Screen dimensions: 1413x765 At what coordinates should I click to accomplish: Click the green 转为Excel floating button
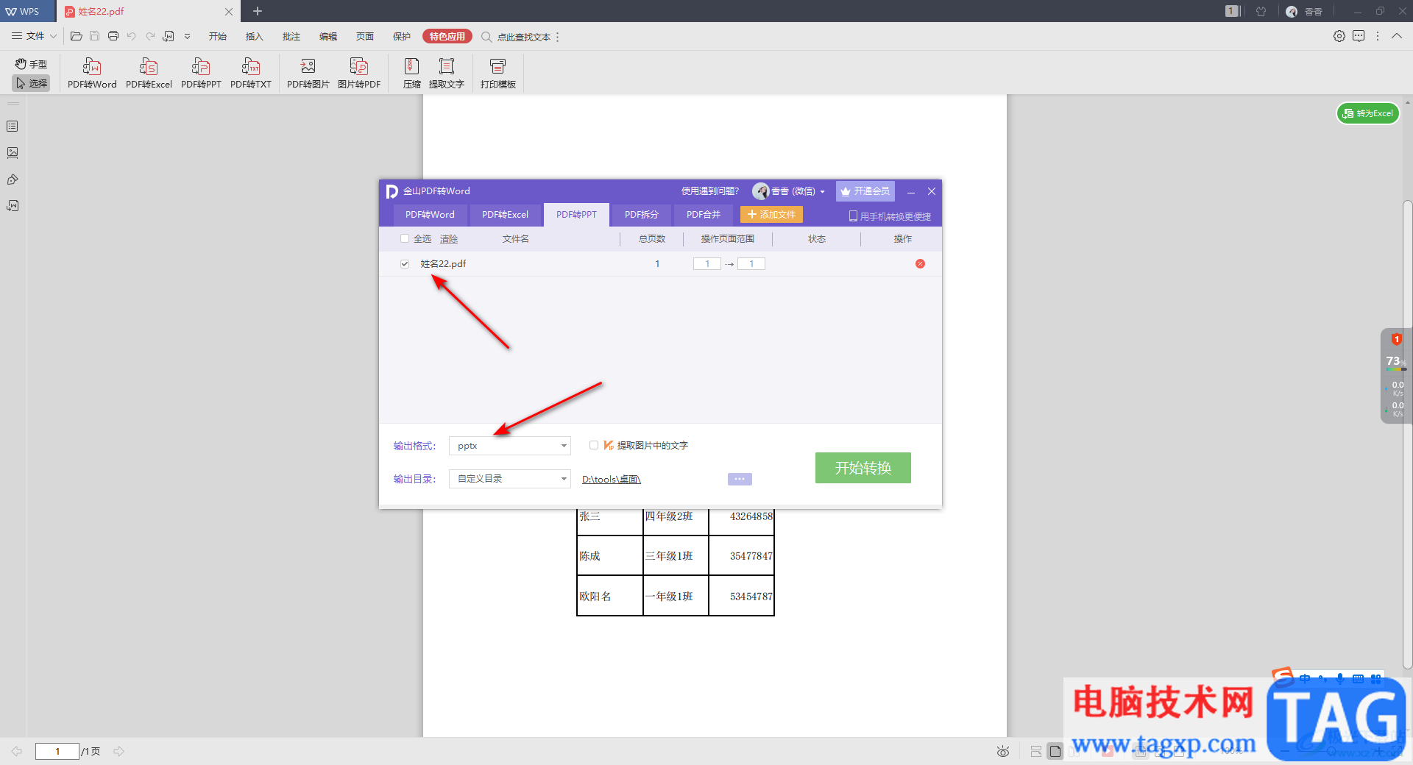point(1368,113)
